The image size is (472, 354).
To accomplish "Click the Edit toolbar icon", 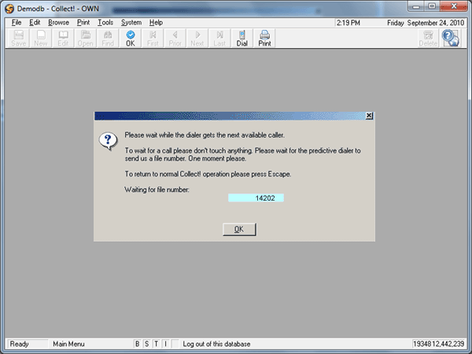I will click(x=63, y=39).
